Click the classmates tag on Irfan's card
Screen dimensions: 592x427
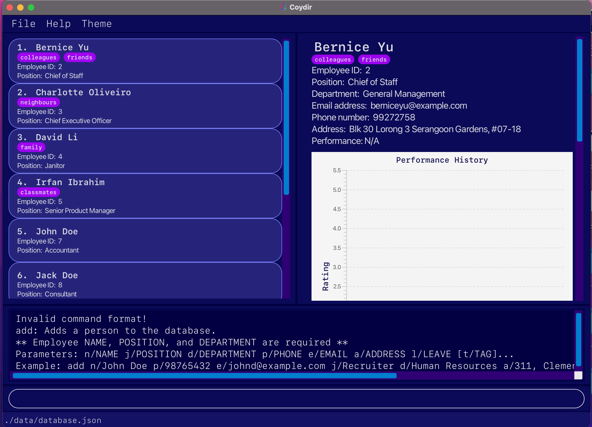click(38, 192)
